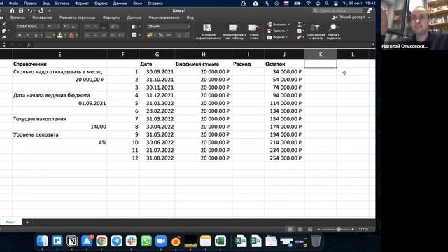Open the Разметка страницы ribbon tab
The height and width of the screenshot is (252, 448).
coord(77,17)
